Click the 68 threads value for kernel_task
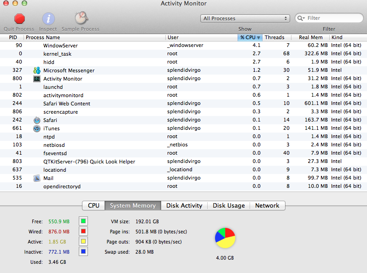This screenshot has height=273, width=367. (286, 53)
